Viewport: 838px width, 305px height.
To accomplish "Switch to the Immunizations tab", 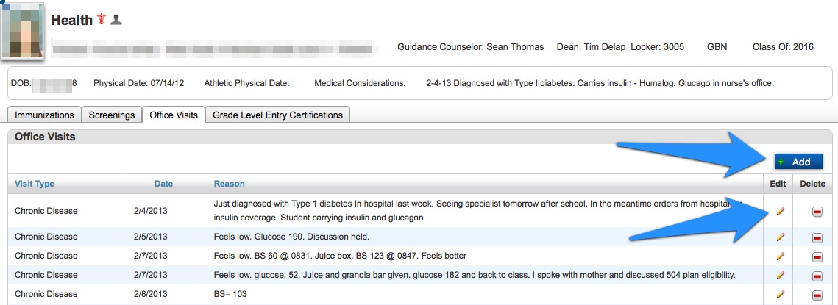I will click(x=44, y=115).
